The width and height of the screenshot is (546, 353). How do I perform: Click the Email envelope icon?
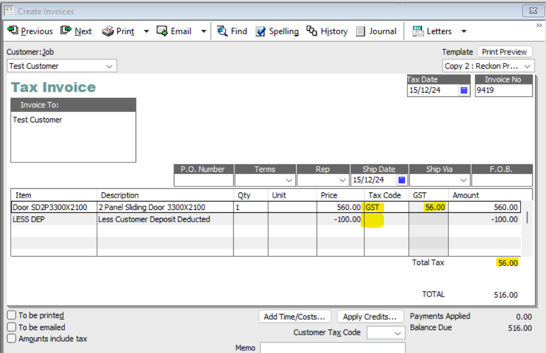tap(162, 31)
